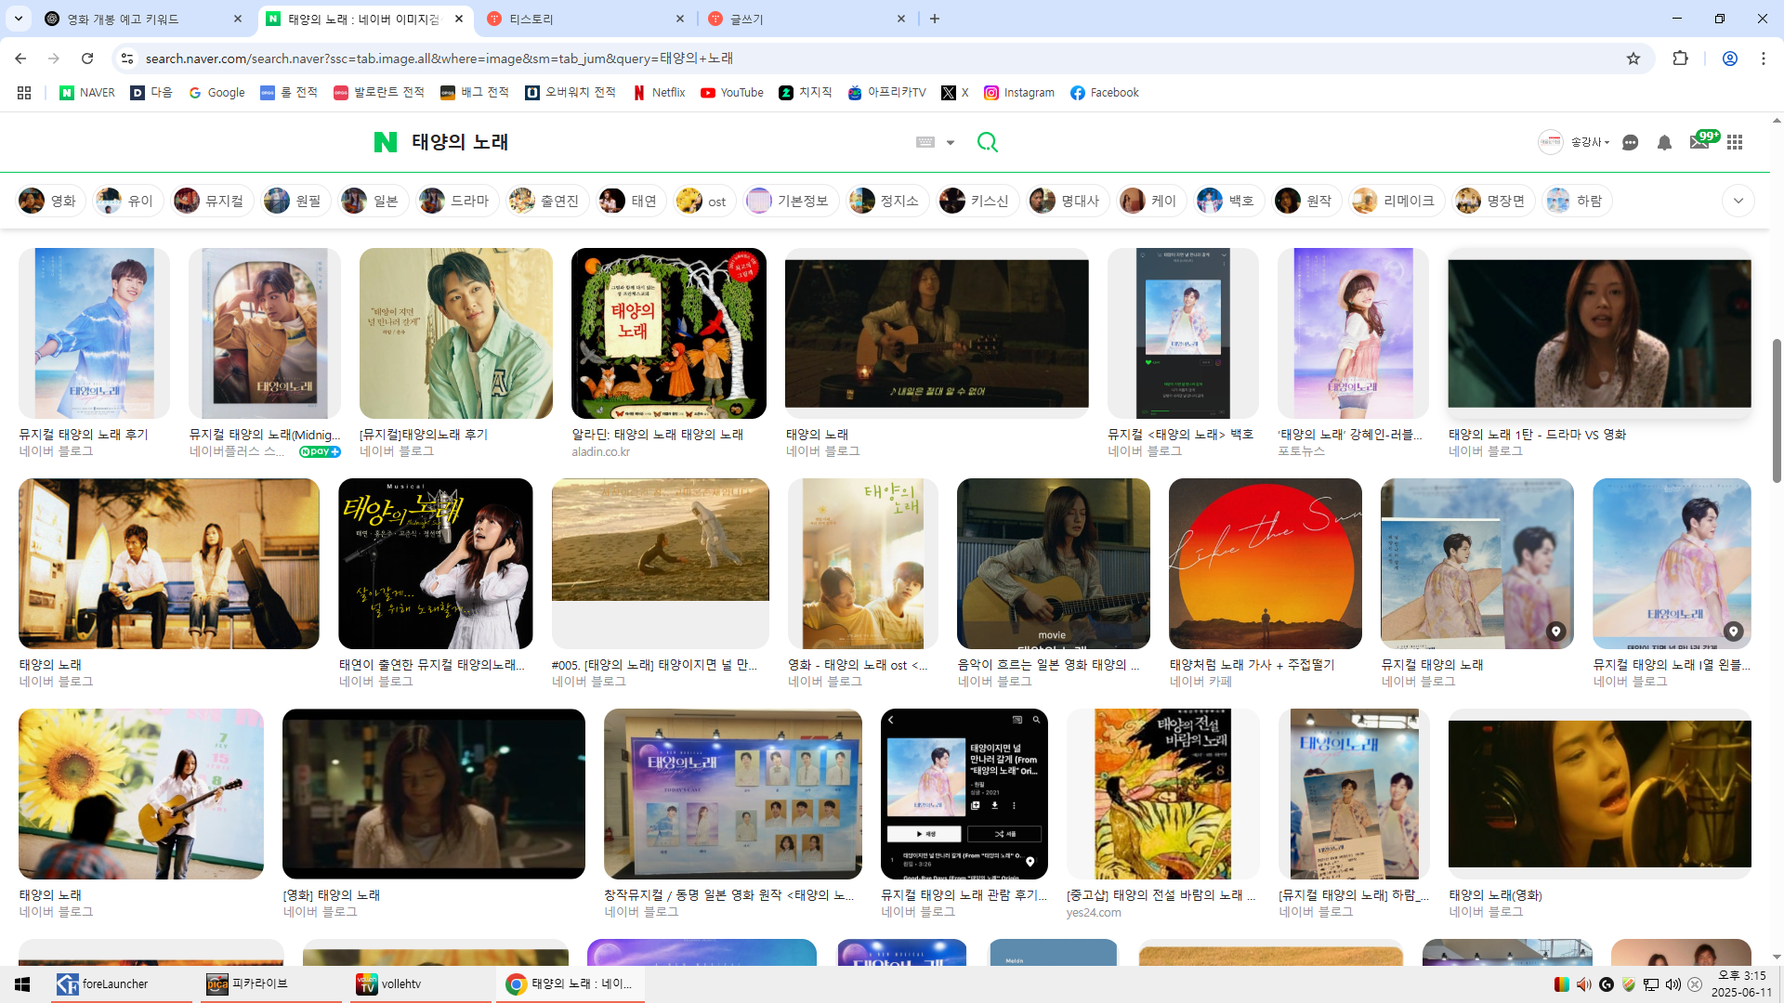This screenshot has height=1003, width=1784.
Task: Reload the page
Action: [x=87, y=59]
